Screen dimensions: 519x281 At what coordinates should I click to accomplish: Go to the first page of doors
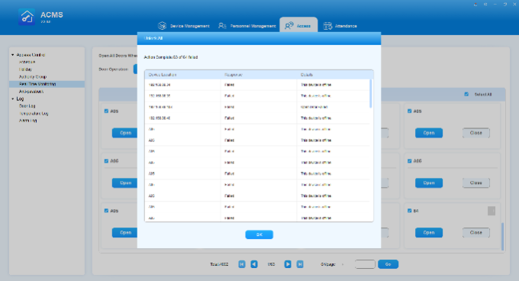click(x=242, y=264)
